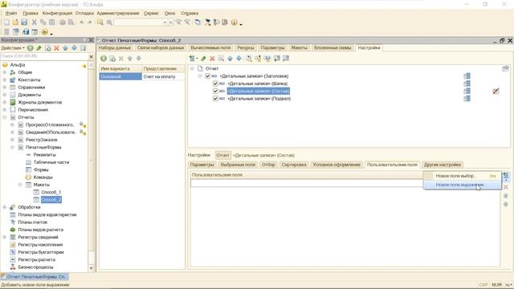Click Add user field icon right of list
Image resolution: width=514 pixels, height=289 pixels.
[x=505, y=177]
